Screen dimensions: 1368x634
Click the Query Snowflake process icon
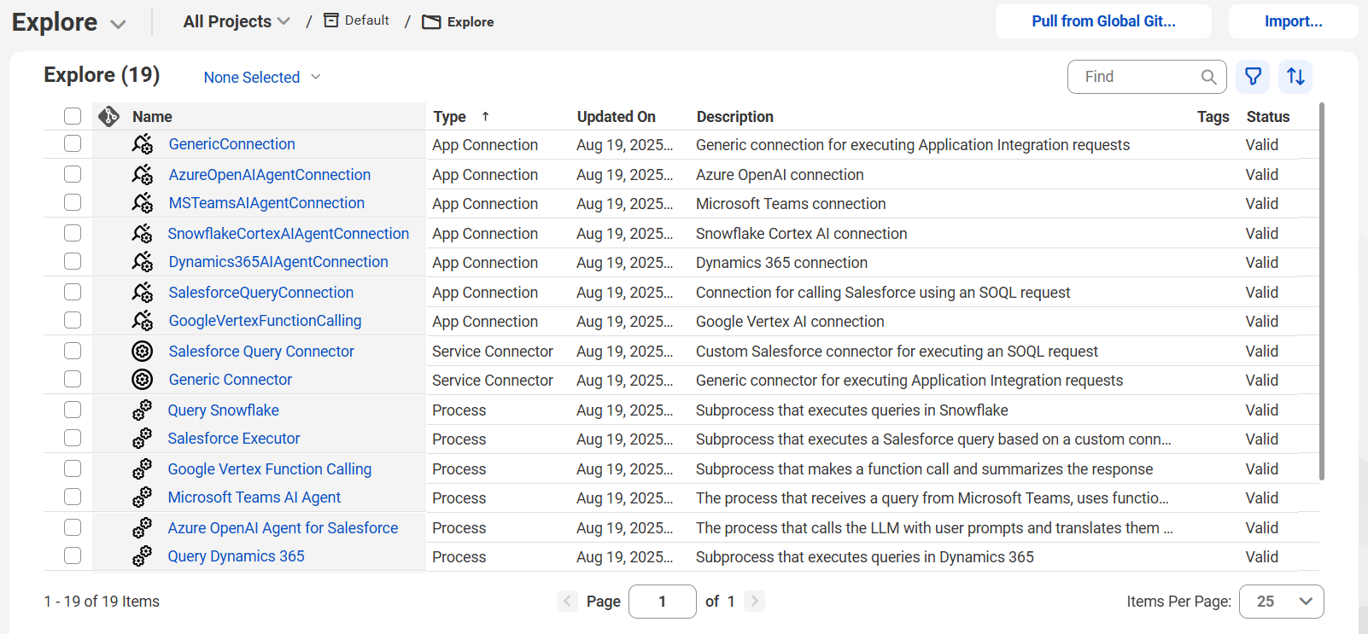pyautogui.click(x=143, y=410)
